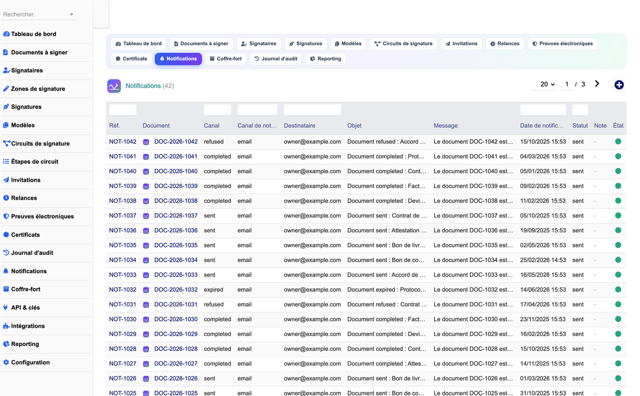This screenshot has height=396, width=640.
Task: Switch to the Modèles tab
Action: [x=348, y=44]
